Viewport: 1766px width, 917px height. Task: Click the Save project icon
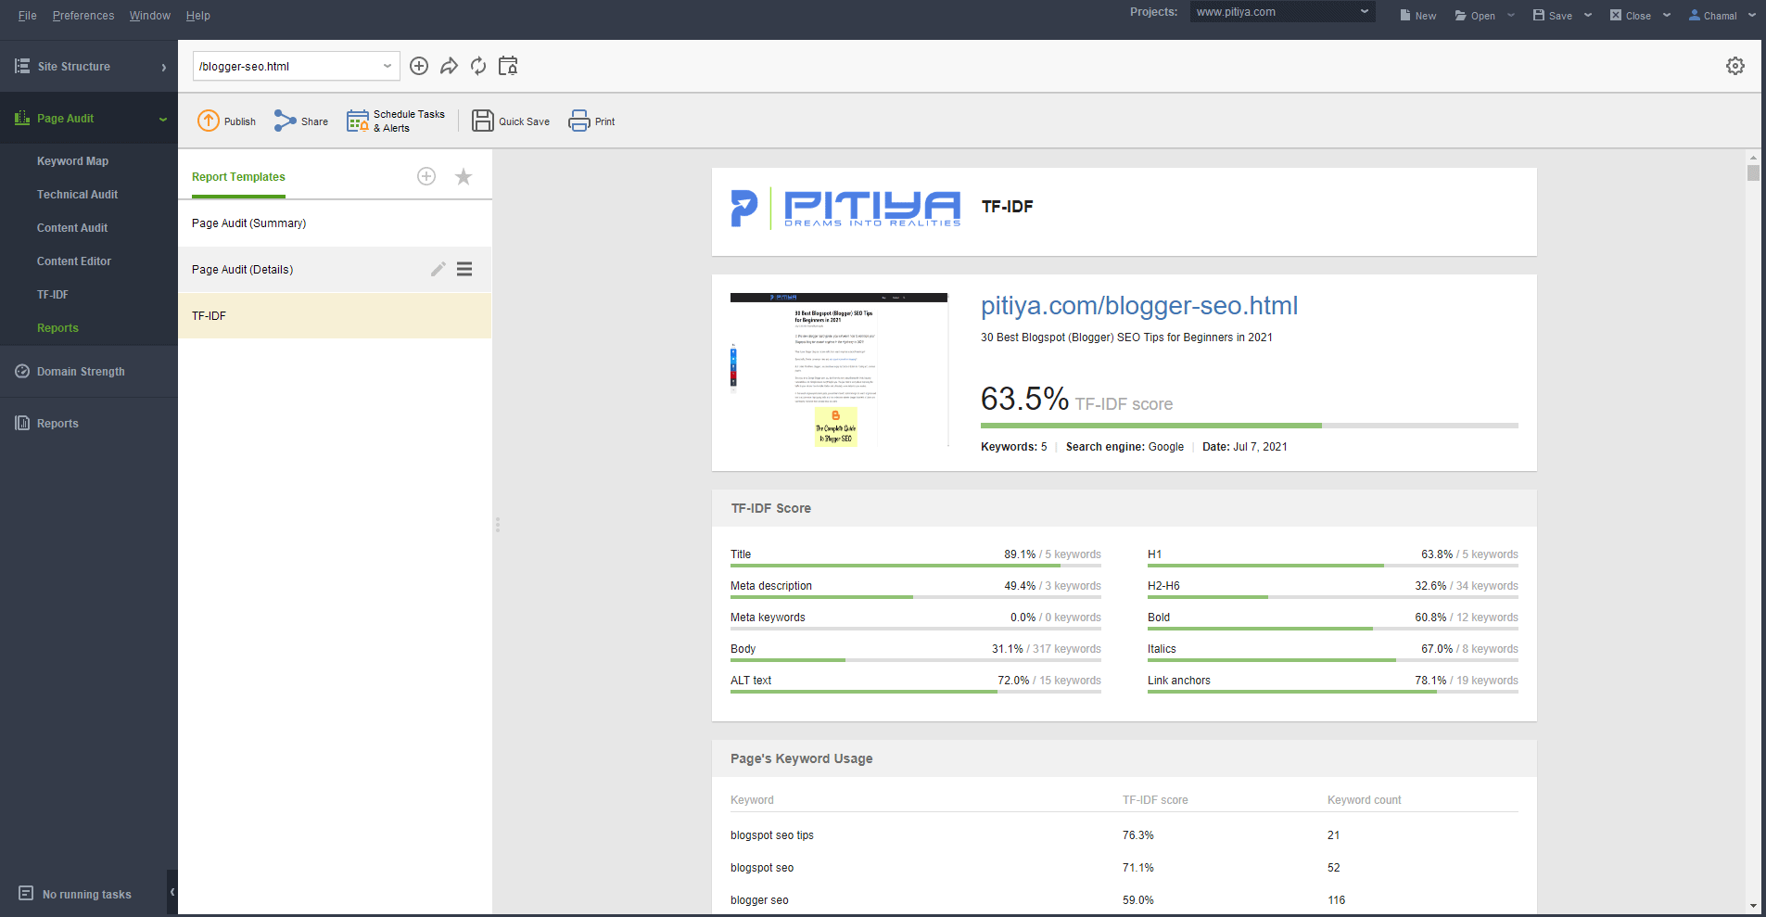(1539, 15)
